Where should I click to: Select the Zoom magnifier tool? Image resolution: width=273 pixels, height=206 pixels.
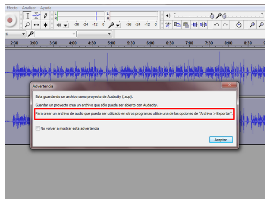28,25
